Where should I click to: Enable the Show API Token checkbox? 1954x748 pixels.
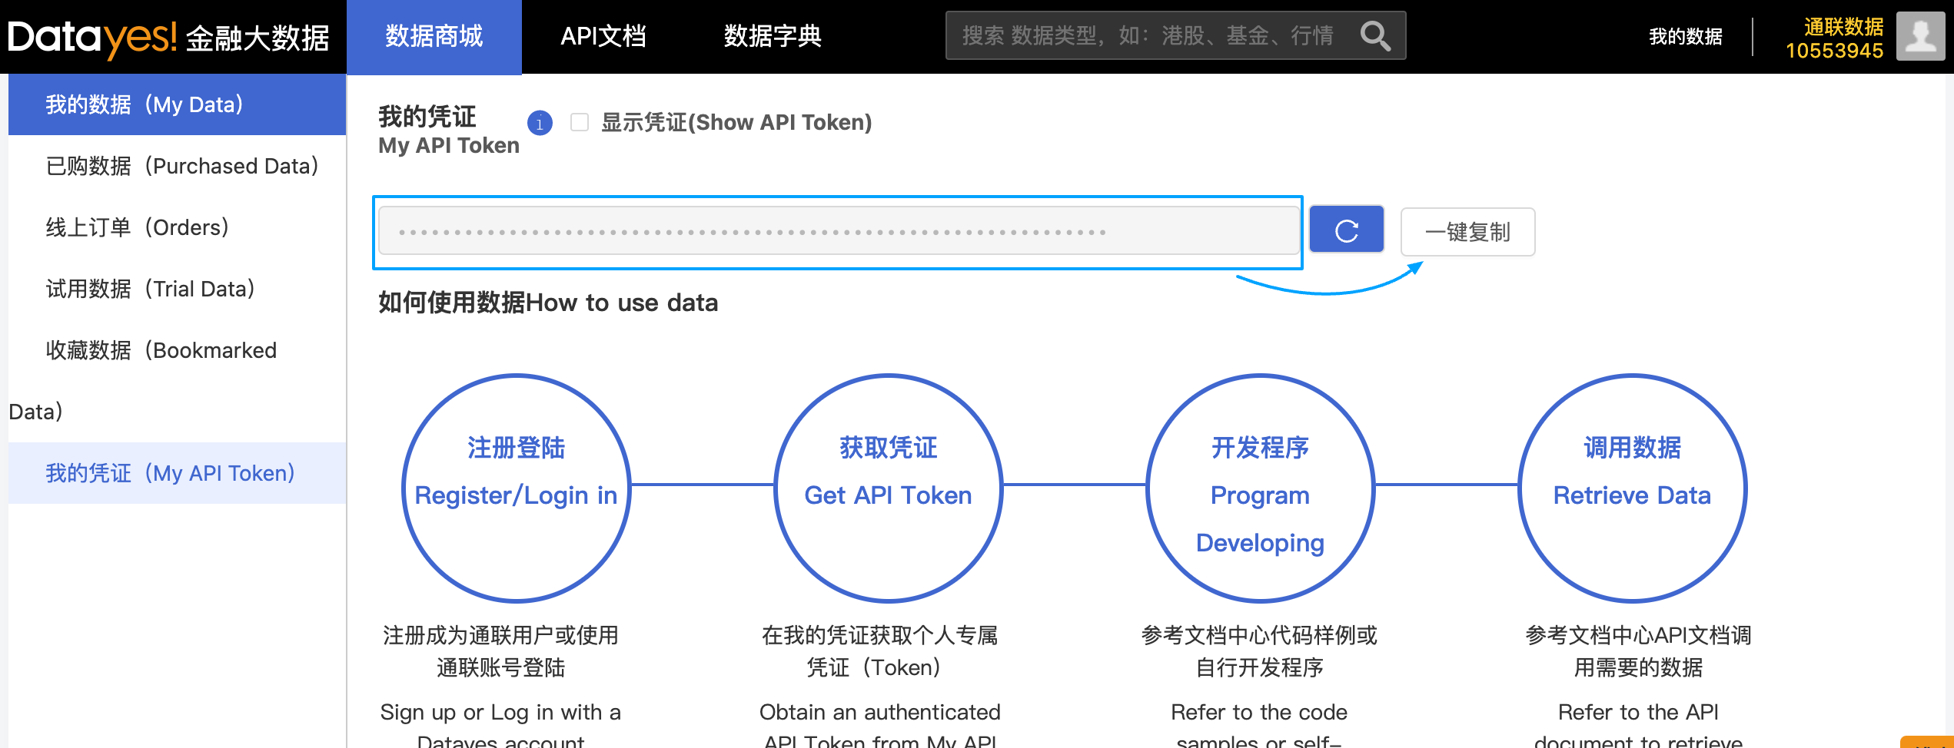click(580, 122)
